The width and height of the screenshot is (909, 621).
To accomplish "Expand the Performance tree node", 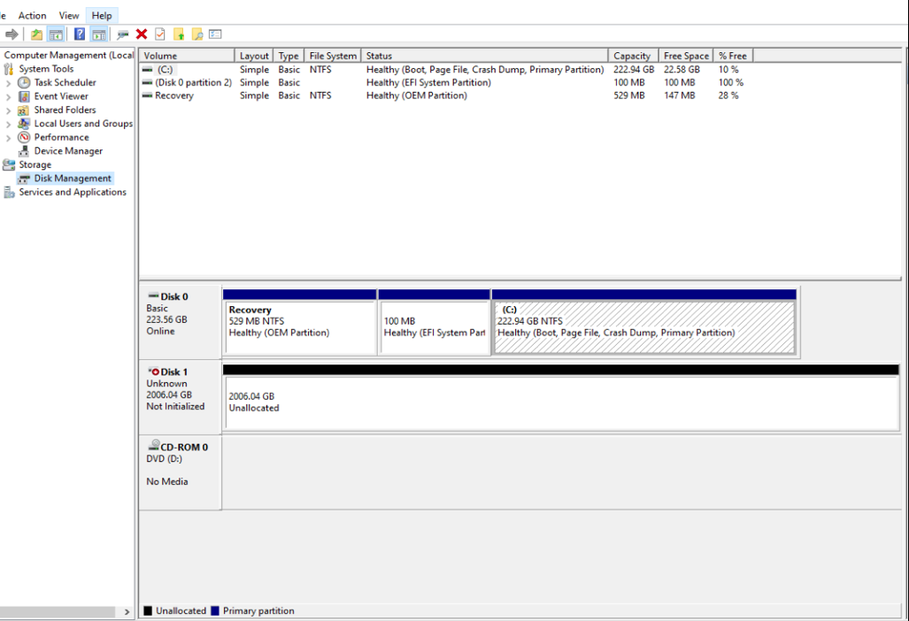I will click(x=9, y=138).
